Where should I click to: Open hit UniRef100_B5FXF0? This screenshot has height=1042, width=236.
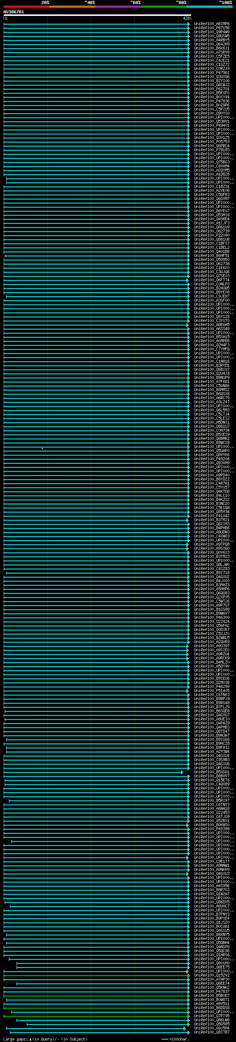click(212, 93)
